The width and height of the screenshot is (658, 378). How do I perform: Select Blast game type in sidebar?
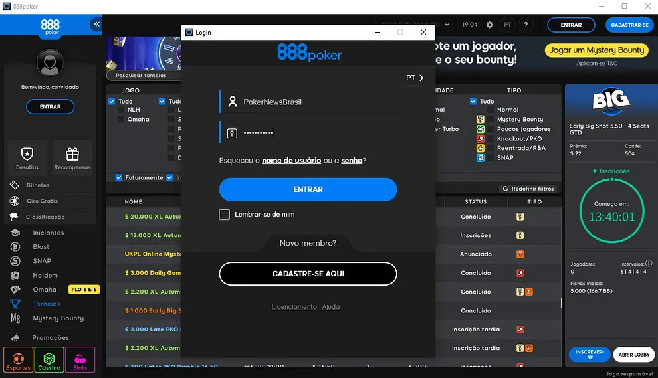(x=41, y=246)
